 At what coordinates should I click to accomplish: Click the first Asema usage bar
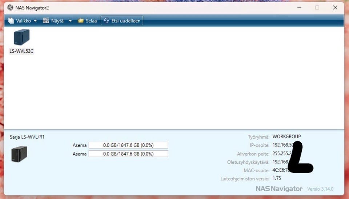128,145
